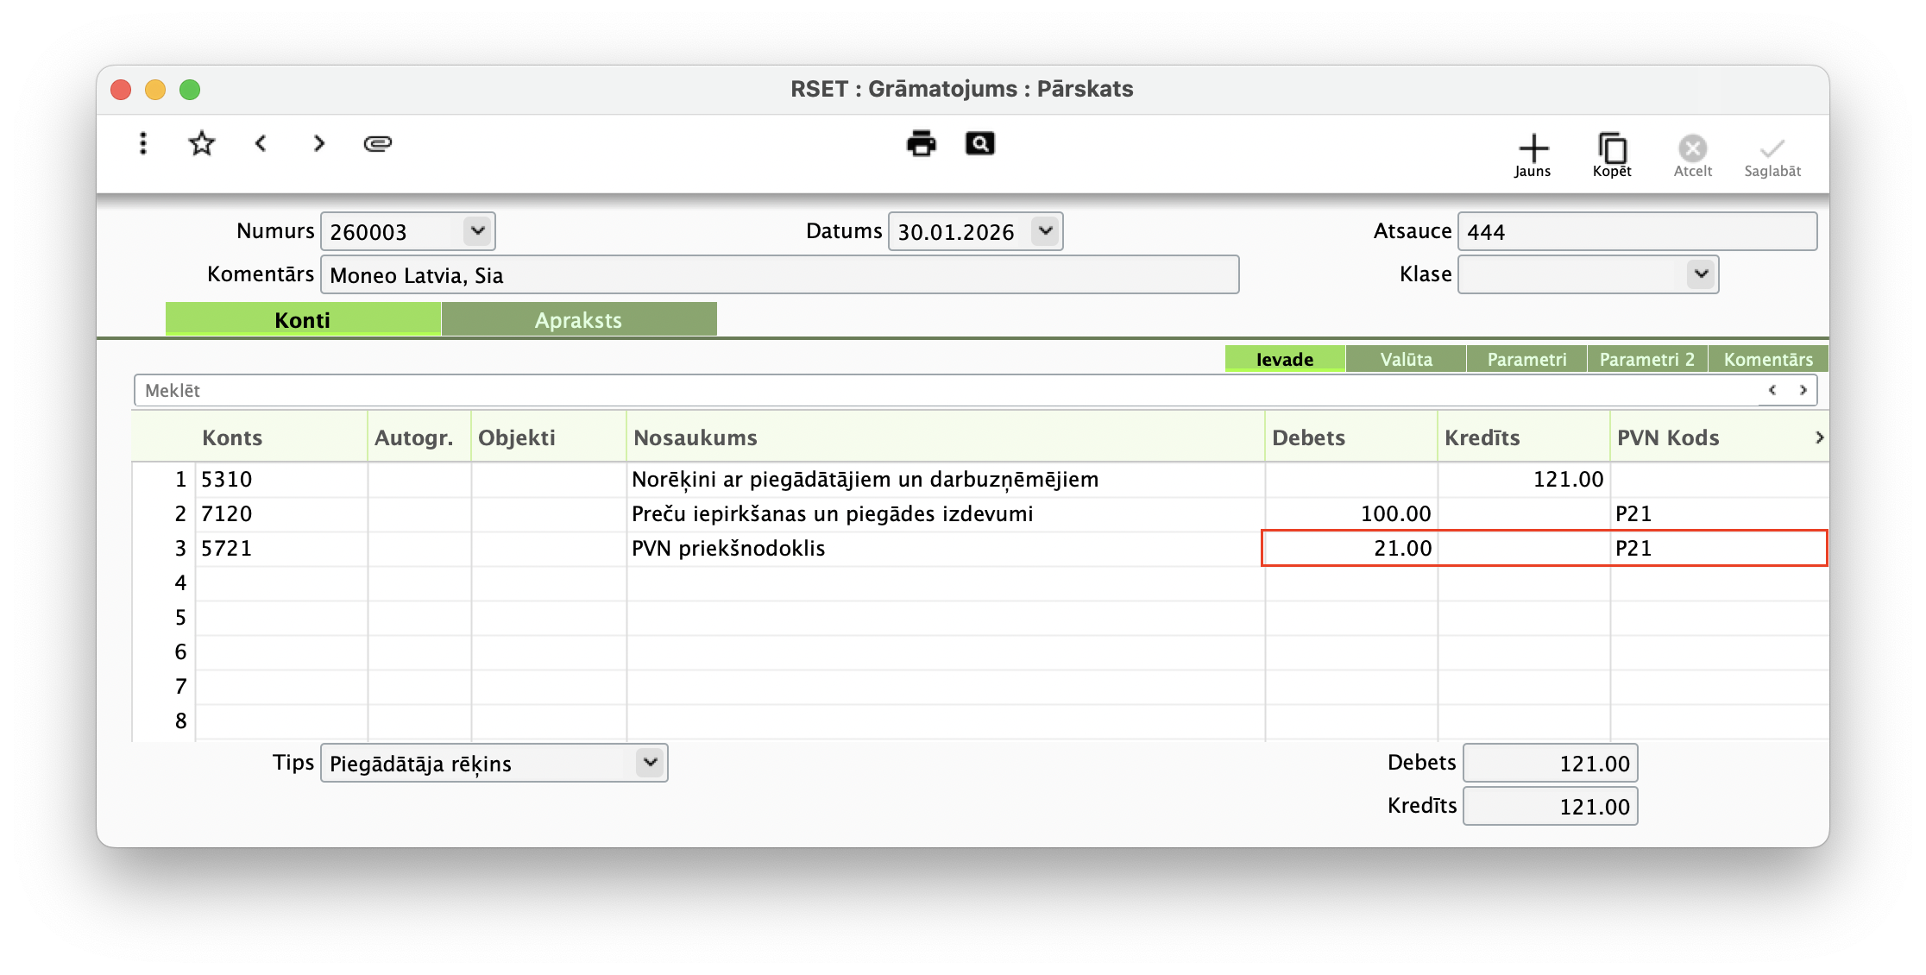Image resolution: width=1926 pixels, height=975 pixels.
Task: Select the Valūta view tab
Action: pos(1406,359)
